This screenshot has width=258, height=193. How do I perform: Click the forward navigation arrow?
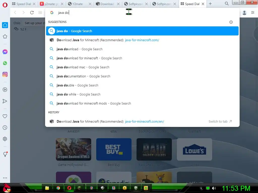click(23, 13)
